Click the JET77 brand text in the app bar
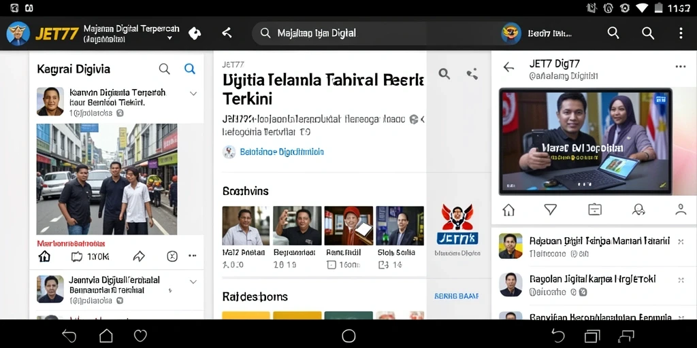697x348 pixels. pos(57,34)
